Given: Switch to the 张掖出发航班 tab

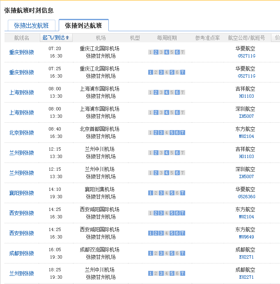Looking at the screenshot, I should click(x=32, y=25).
